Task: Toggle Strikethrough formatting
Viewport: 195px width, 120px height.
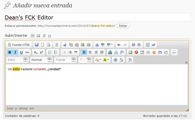Action: point(27,52)
